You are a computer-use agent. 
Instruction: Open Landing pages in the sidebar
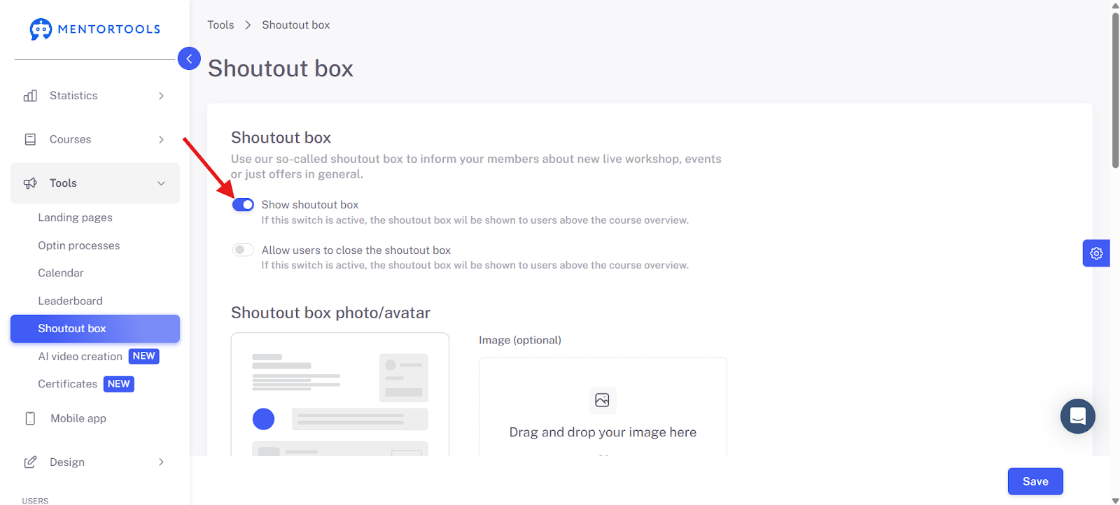tap(75, 218)
